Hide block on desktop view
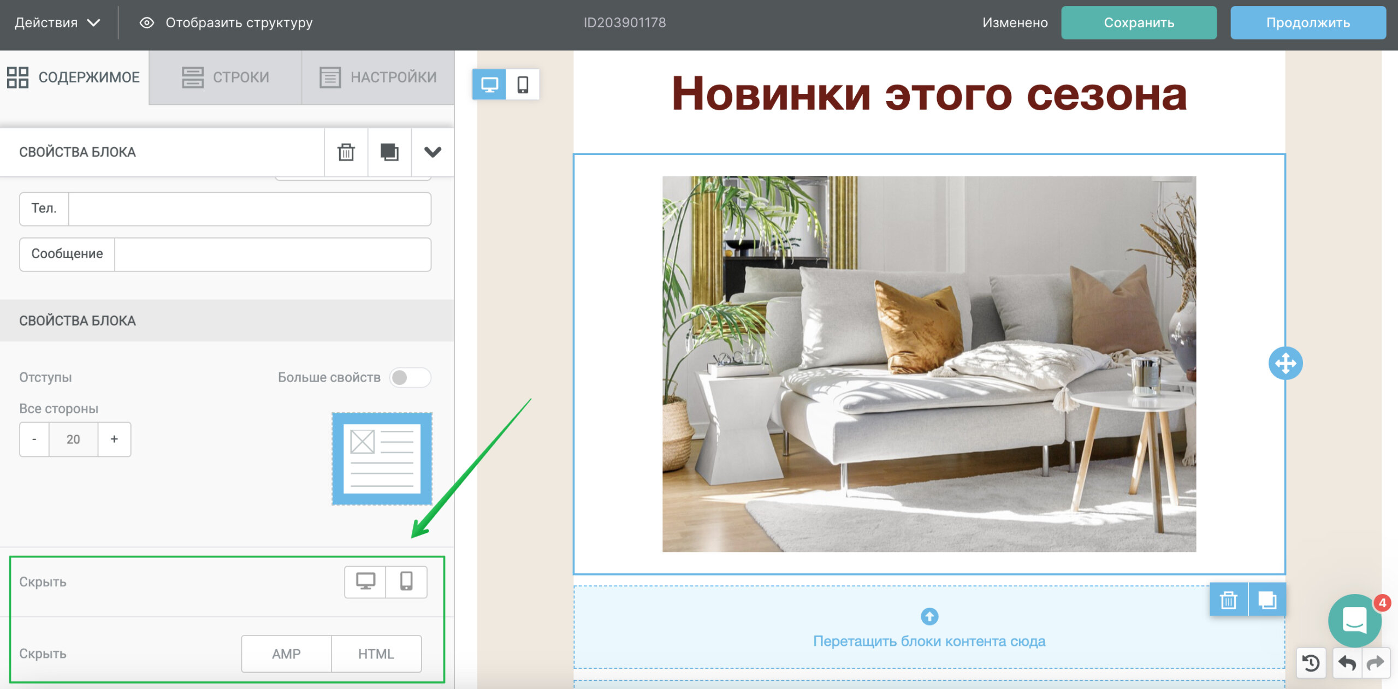This screenshot has height=689, width=1398. pyautogui.click(x=365, y=581)
